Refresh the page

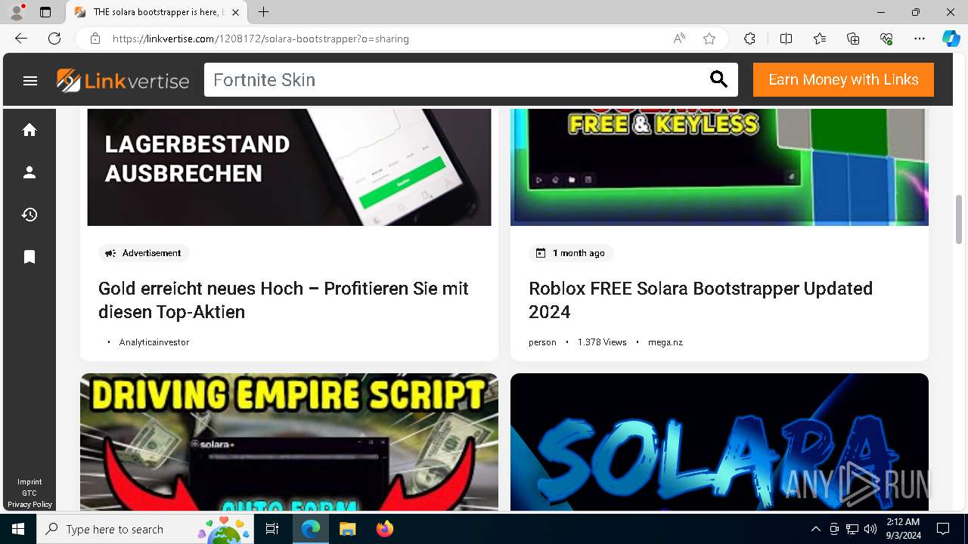coord(54,39)
